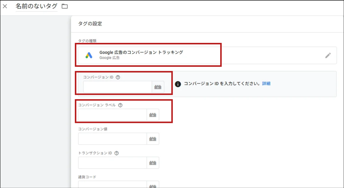Click the Google Ads logo icon
The width and height of the screenshot is (344, 188).
tap(89, 55)
